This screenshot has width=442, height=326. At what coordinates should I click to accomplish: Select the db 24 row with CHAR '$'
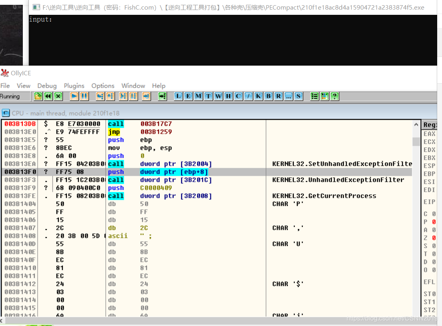pos(207,284)
